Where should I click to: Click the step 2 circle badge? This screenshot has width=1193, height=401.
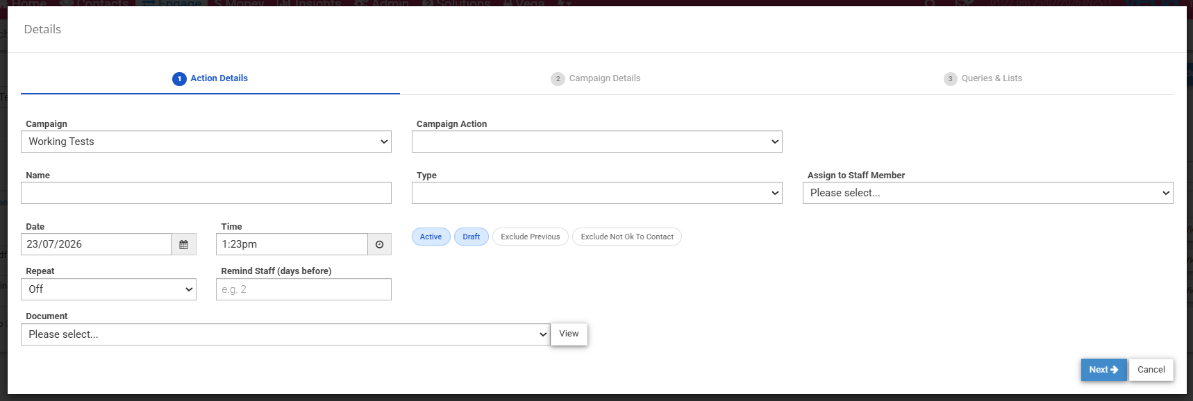tap(558, 78)
